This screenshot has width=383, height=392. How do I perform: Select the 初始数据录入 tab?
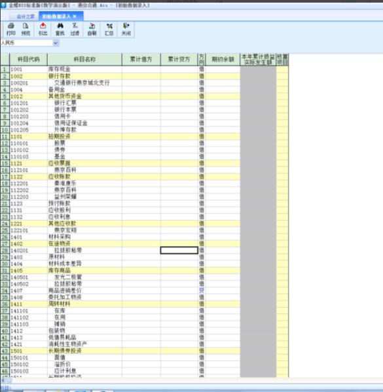coord(57,16)
